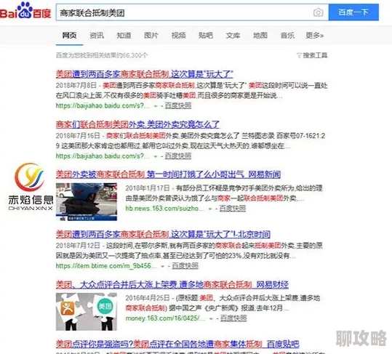
Task: Switch to the 知道 tab
Action: [x=124, y=36]
